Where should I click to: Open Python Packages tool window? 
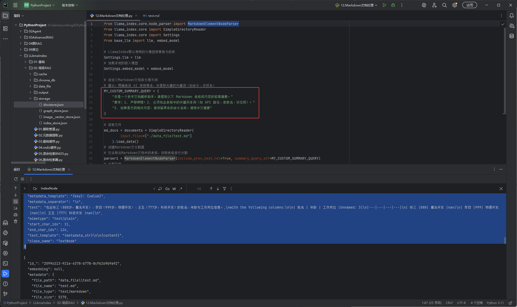(x=5, y=243)
